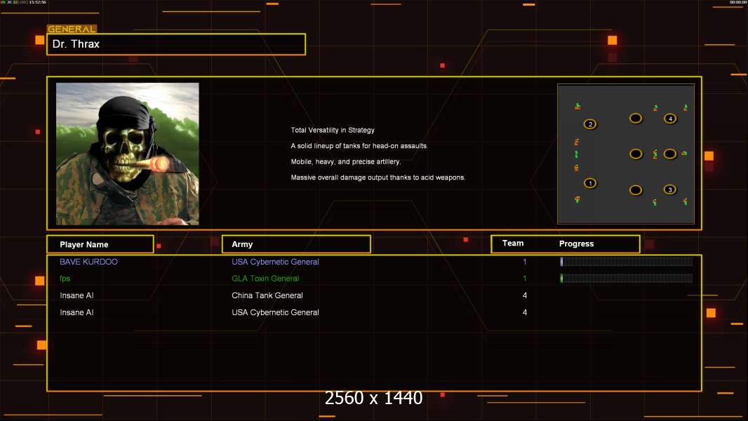This screenshot has width=748, height=421.
Task: Select player fps
Action: coord(65,279)
